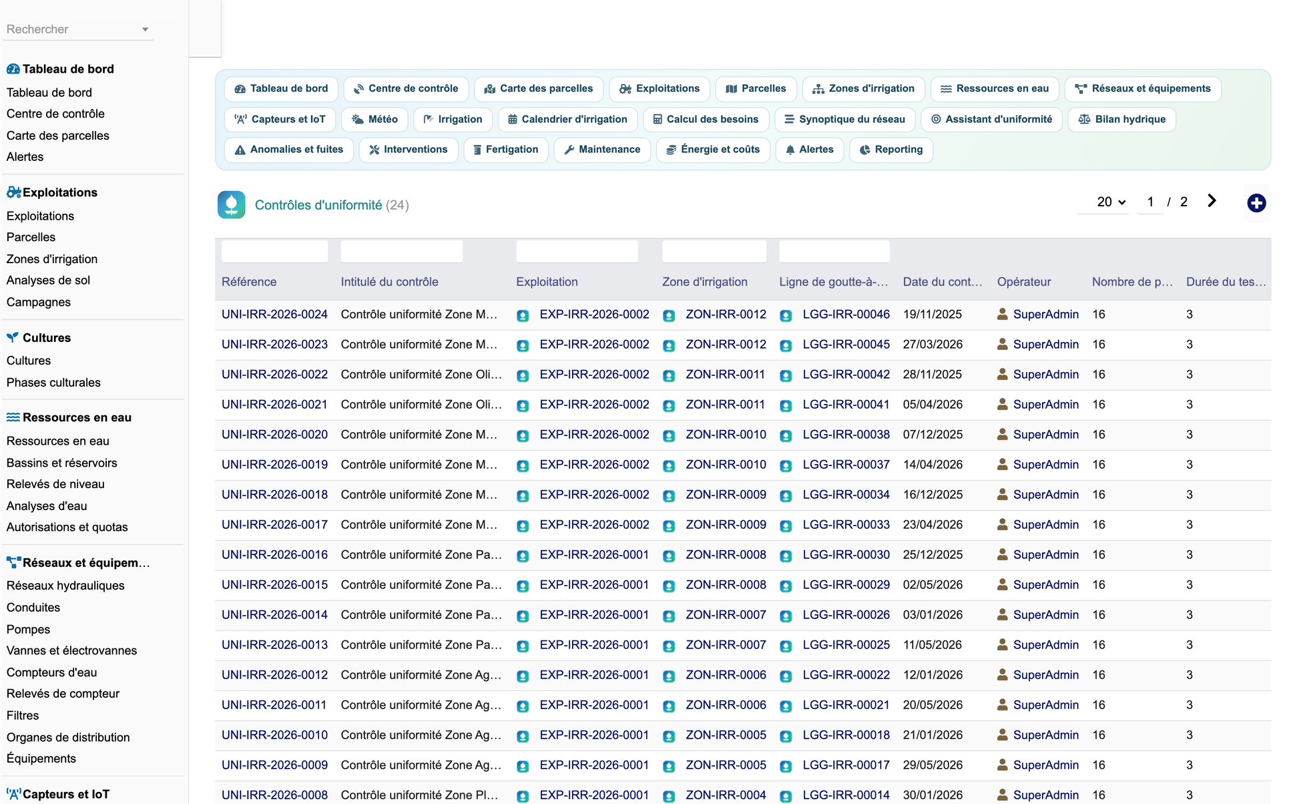Image resolution: width=1299 pixels, height=804 pixels.
Task: Open Tableau de bord toolbar button
Action: 281,89
